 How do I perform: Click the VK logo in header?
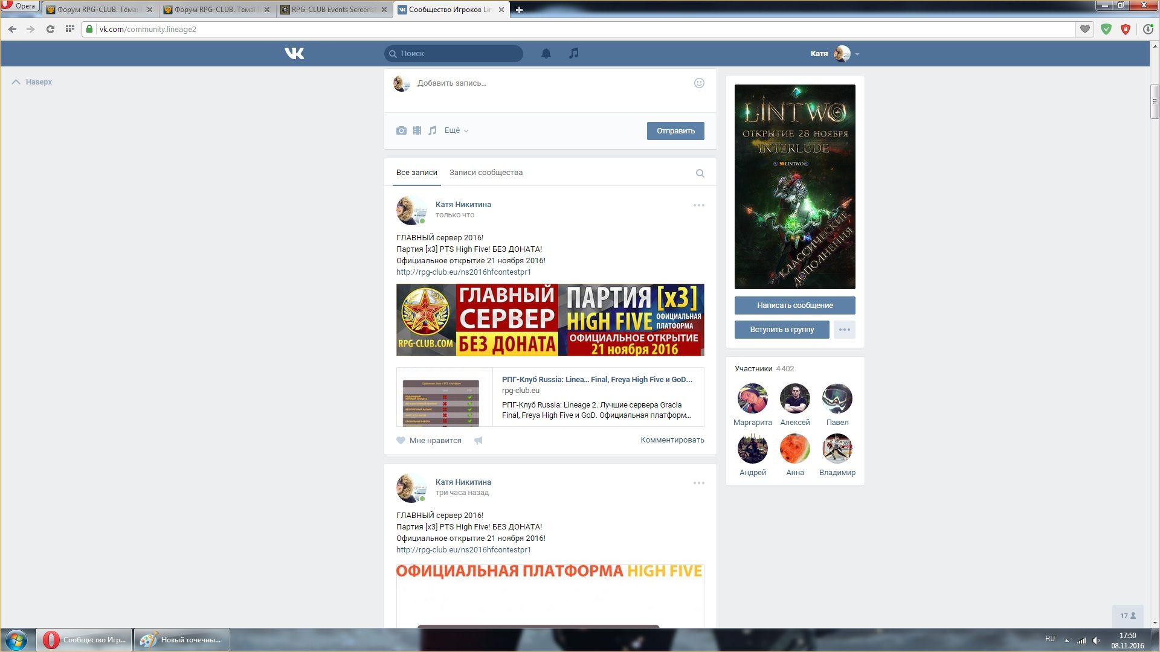[x=294, y=54]
